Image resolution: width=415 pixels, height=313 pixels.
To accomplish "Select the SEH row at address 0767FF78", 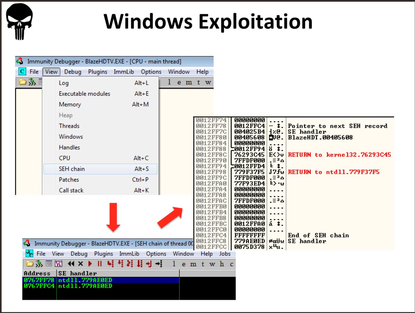I will point(101,280).
